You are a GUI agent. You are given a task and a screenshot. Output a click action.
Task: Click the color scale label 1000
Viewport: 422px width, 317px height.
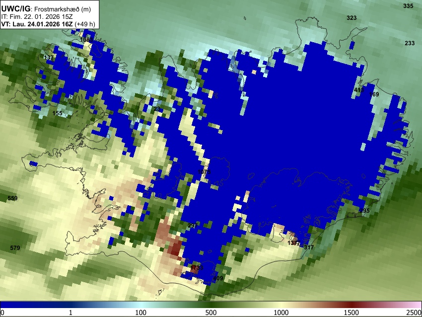pos(281,313)
